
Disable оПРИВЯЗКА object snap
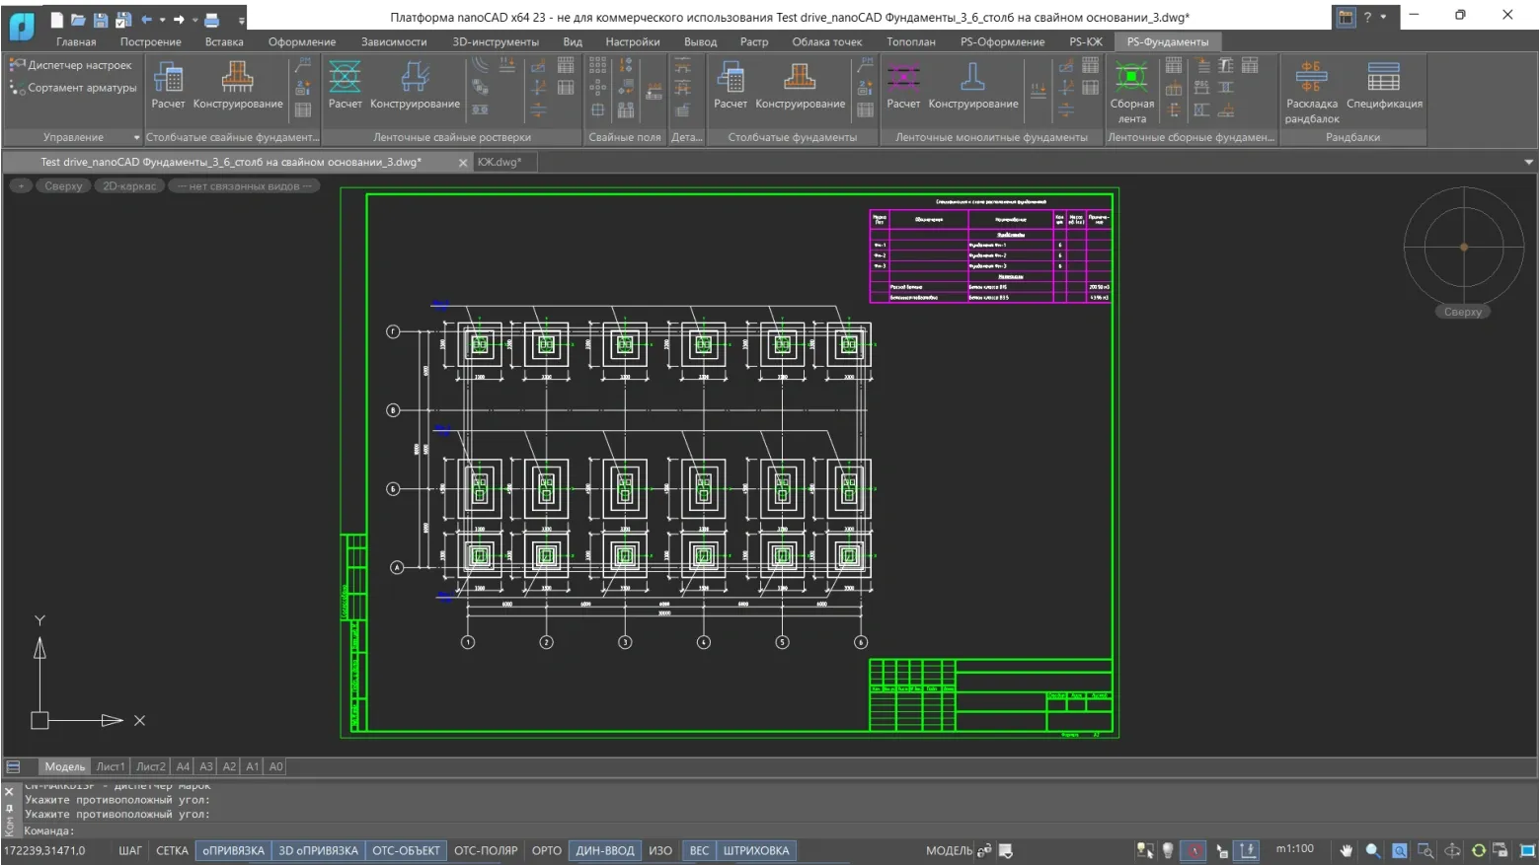[233, 850]
